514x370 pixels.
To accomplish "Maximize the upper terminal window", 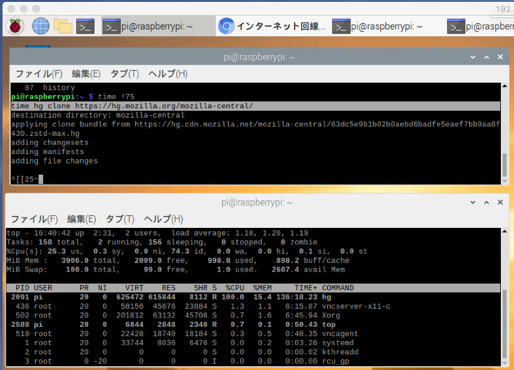I will (488, 57).
